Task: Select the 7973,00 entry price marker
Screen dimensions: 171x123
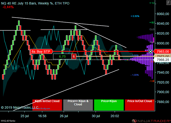Action: 162,56
